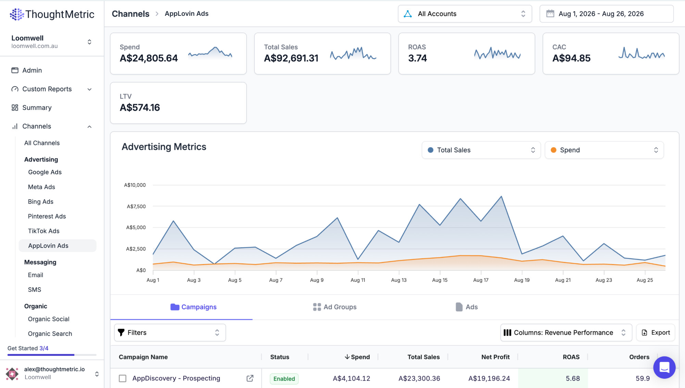
Task: Click the ROAS sparkline chart
Action: coord(497,53)
